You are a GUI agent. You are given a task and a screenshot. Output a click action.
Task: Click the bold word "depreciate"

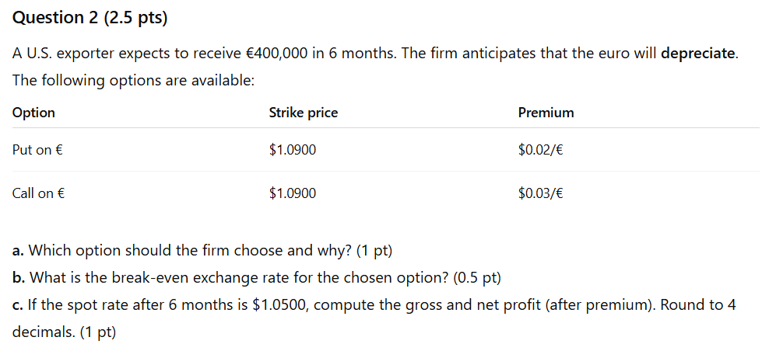click(x=697, y=54)
